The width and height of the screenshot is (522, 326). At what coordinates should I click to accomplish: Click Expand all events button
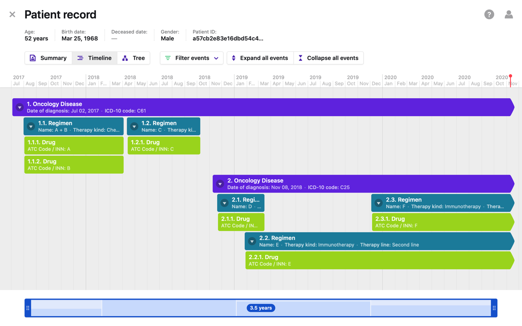260,58
